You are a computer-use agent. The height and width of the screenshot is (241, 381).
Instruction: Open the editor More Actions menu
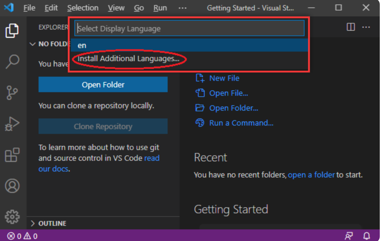click(x=366, y=27)
